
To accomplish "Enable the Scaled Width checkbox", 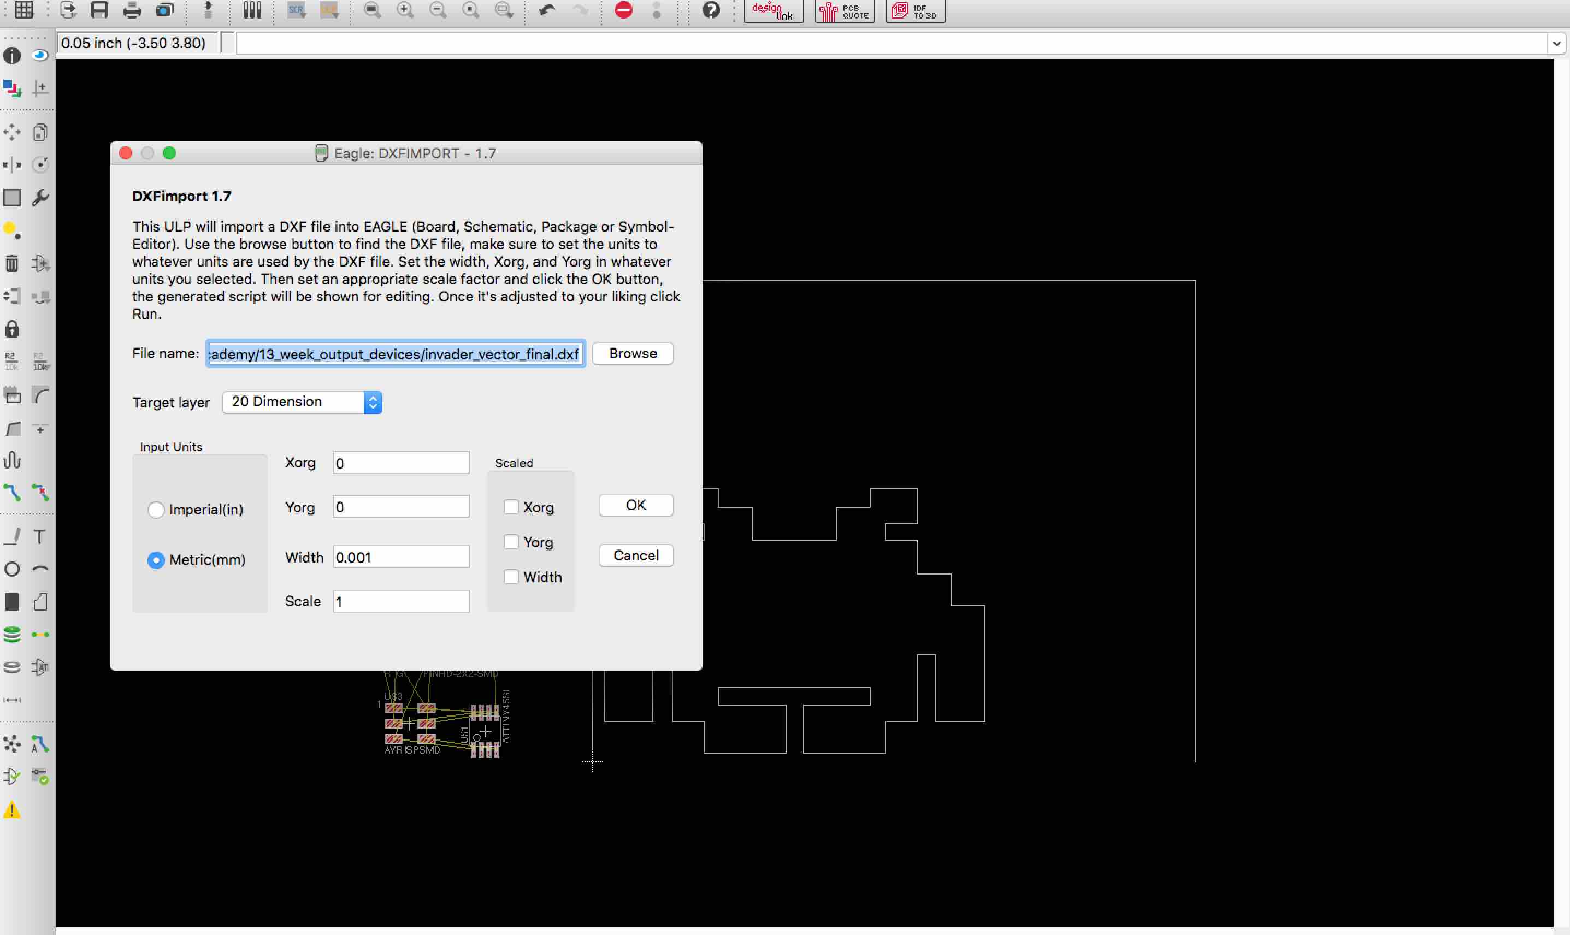I will [511, 577].
